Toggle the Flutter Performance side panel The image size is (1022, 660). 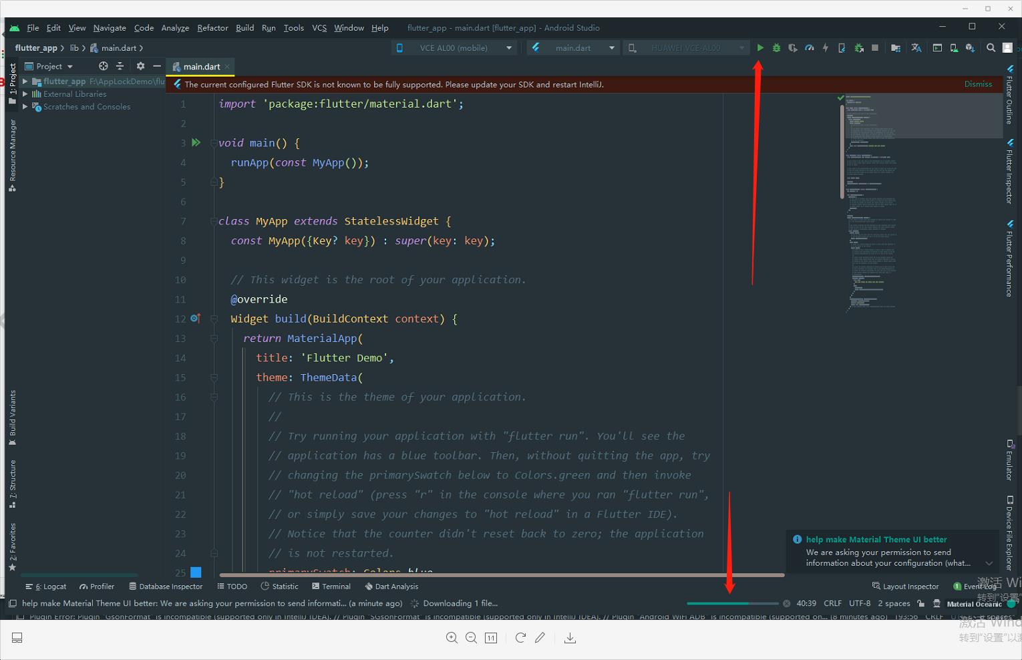pos(1009,259)
